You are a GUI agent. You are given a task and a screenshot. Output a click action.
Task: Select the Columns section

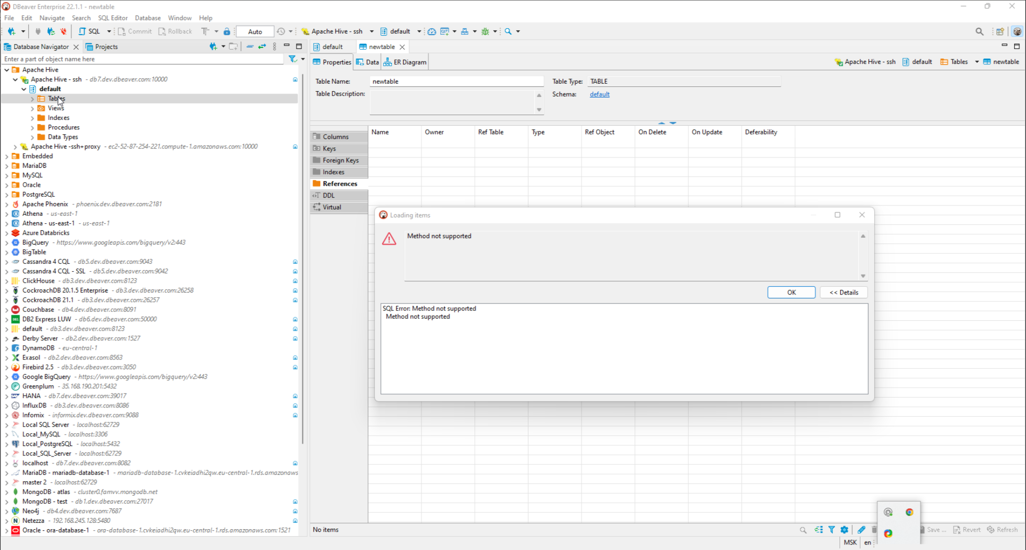(x=339, y=137)
